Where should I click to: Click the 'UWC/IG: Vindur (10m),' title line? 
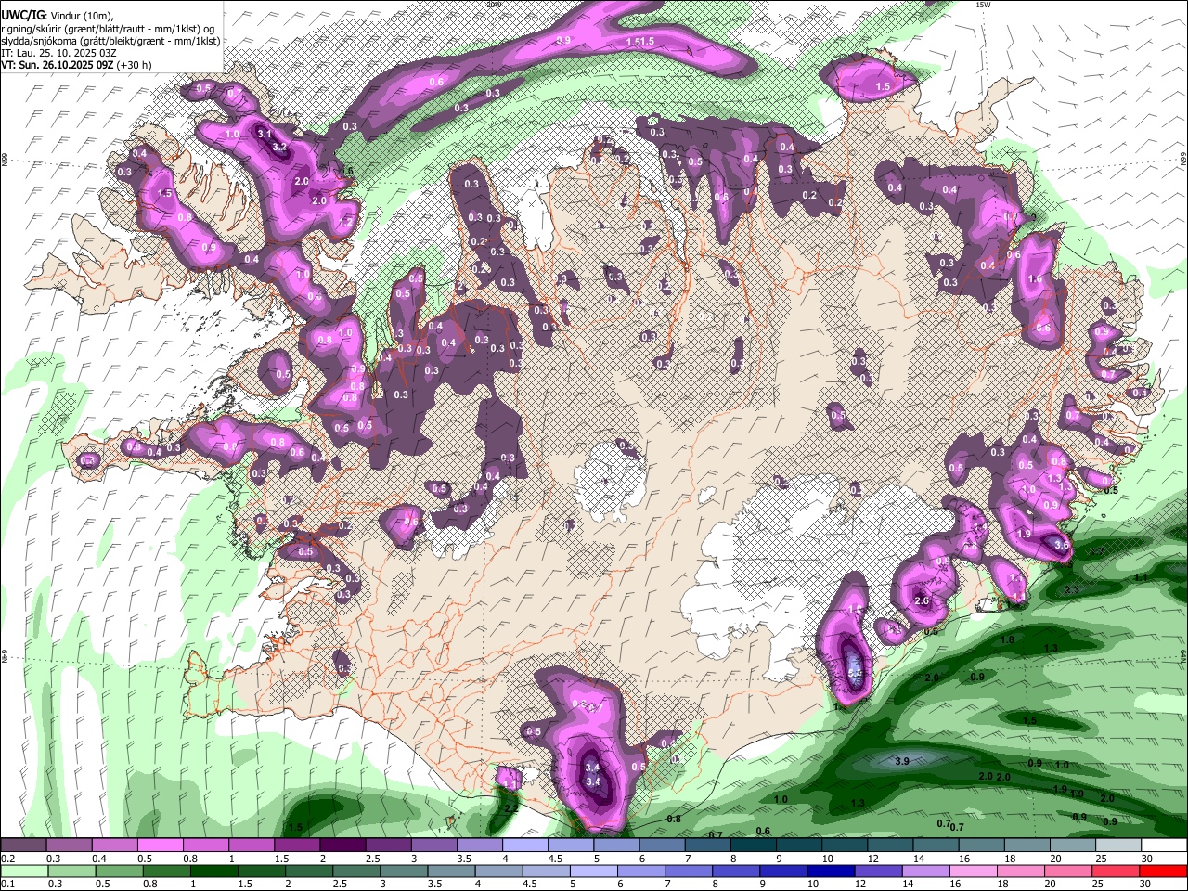click(58, 17)
